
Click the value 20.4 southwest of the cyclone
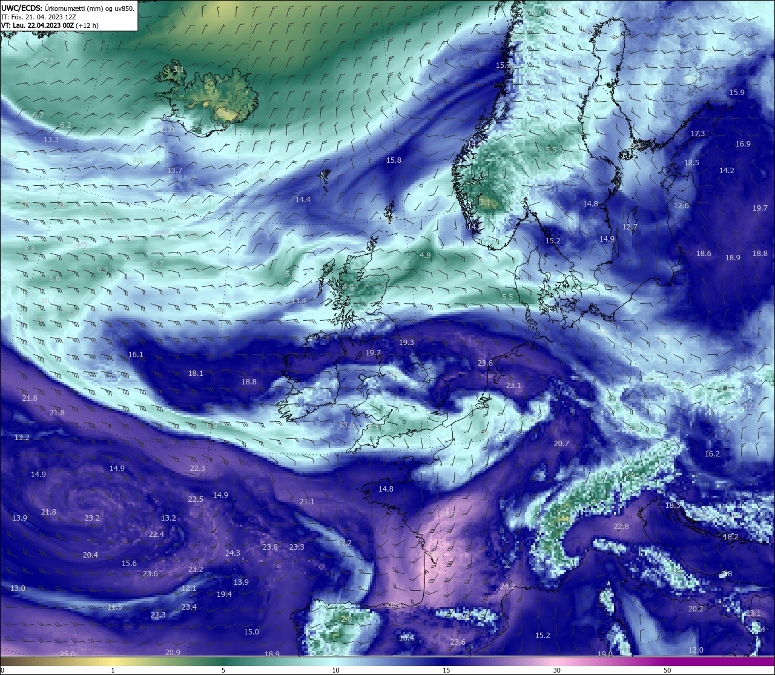pos(90,555)
